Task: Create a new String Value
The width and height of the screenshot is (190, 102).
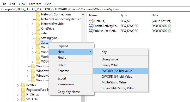Action: pyautogui.click(x=121, y=59)
